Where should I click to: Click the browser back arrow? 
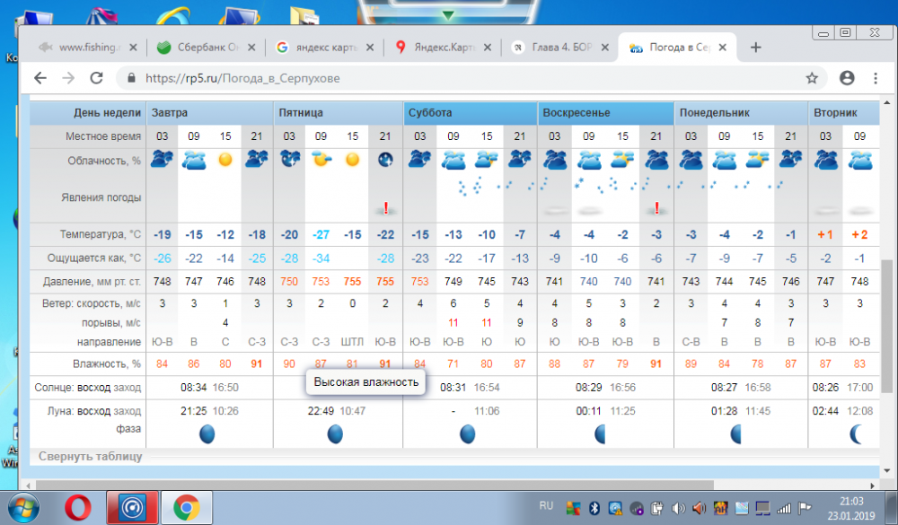[40, 78]
